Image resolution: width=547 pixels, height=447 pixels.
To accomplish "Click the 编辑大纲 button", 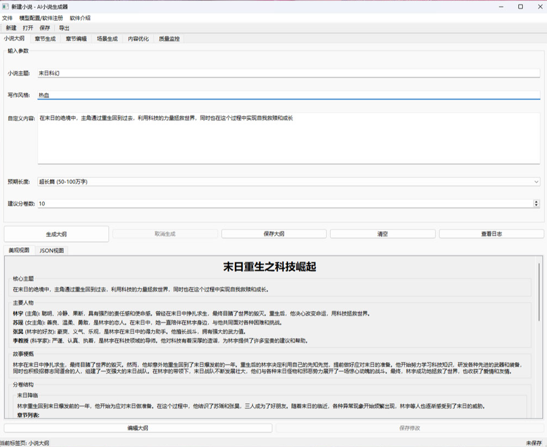I will coord(136,428).
